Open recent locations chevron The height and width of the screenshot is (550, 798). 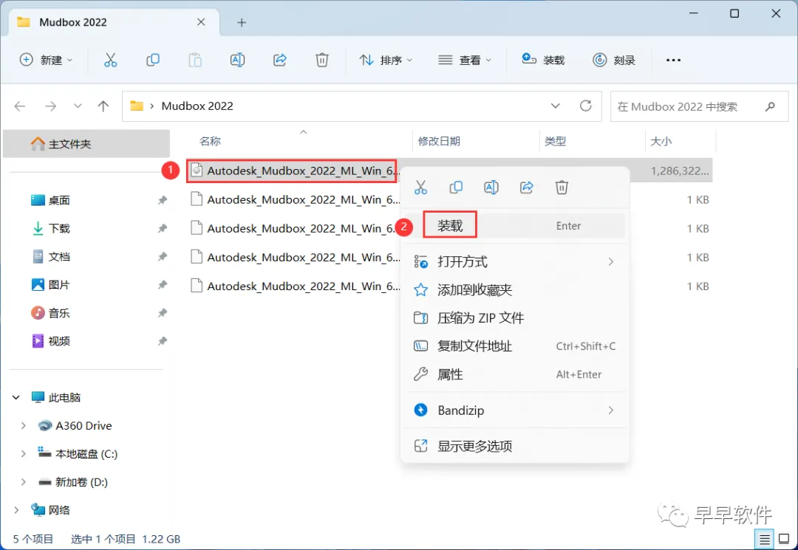click(x=78, y=106)
